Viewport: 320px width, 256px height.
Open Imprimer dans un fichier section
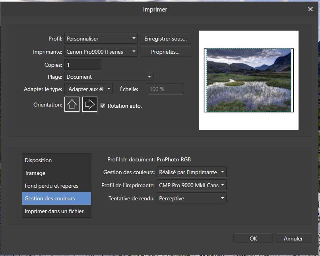click(56, 211)
